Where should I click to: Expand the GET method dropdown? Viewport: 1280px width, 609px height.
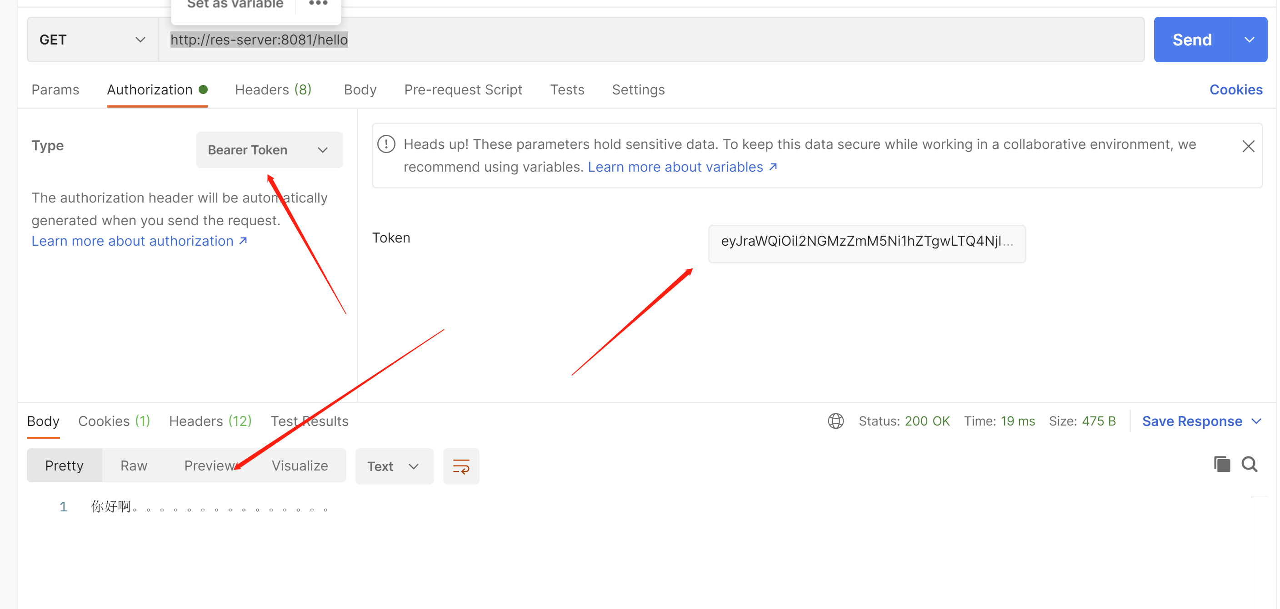92,40
